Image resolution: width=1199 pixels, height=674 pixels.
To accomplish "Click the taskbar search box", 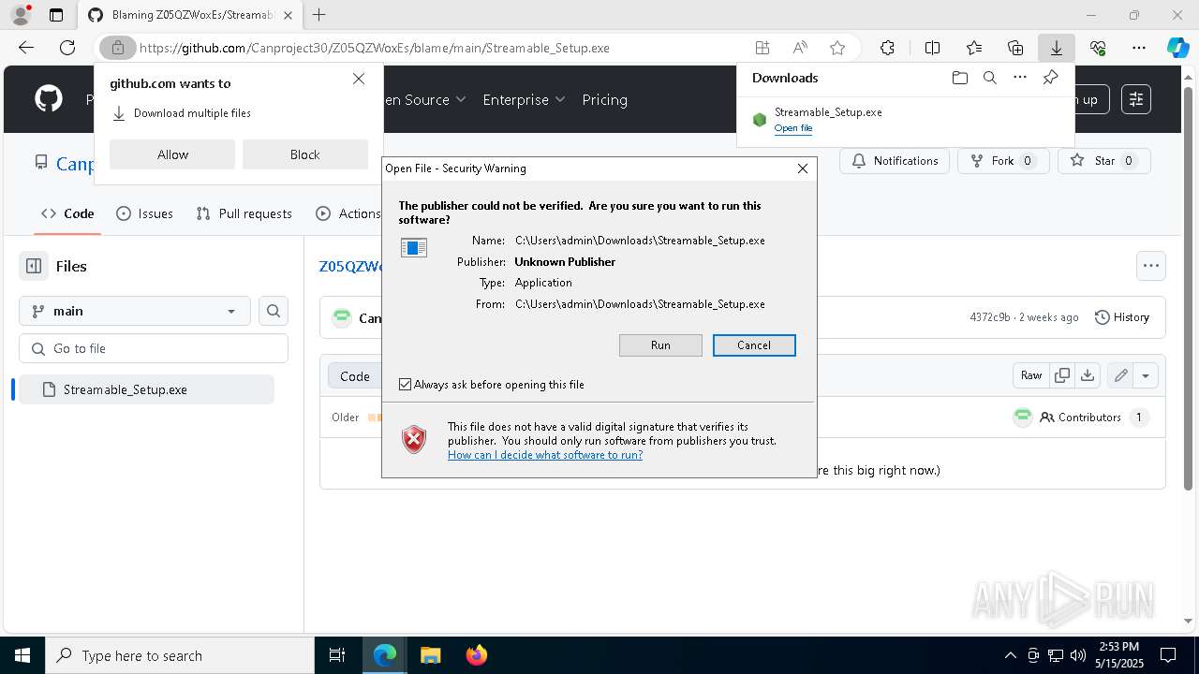I will tap(180, 655).
